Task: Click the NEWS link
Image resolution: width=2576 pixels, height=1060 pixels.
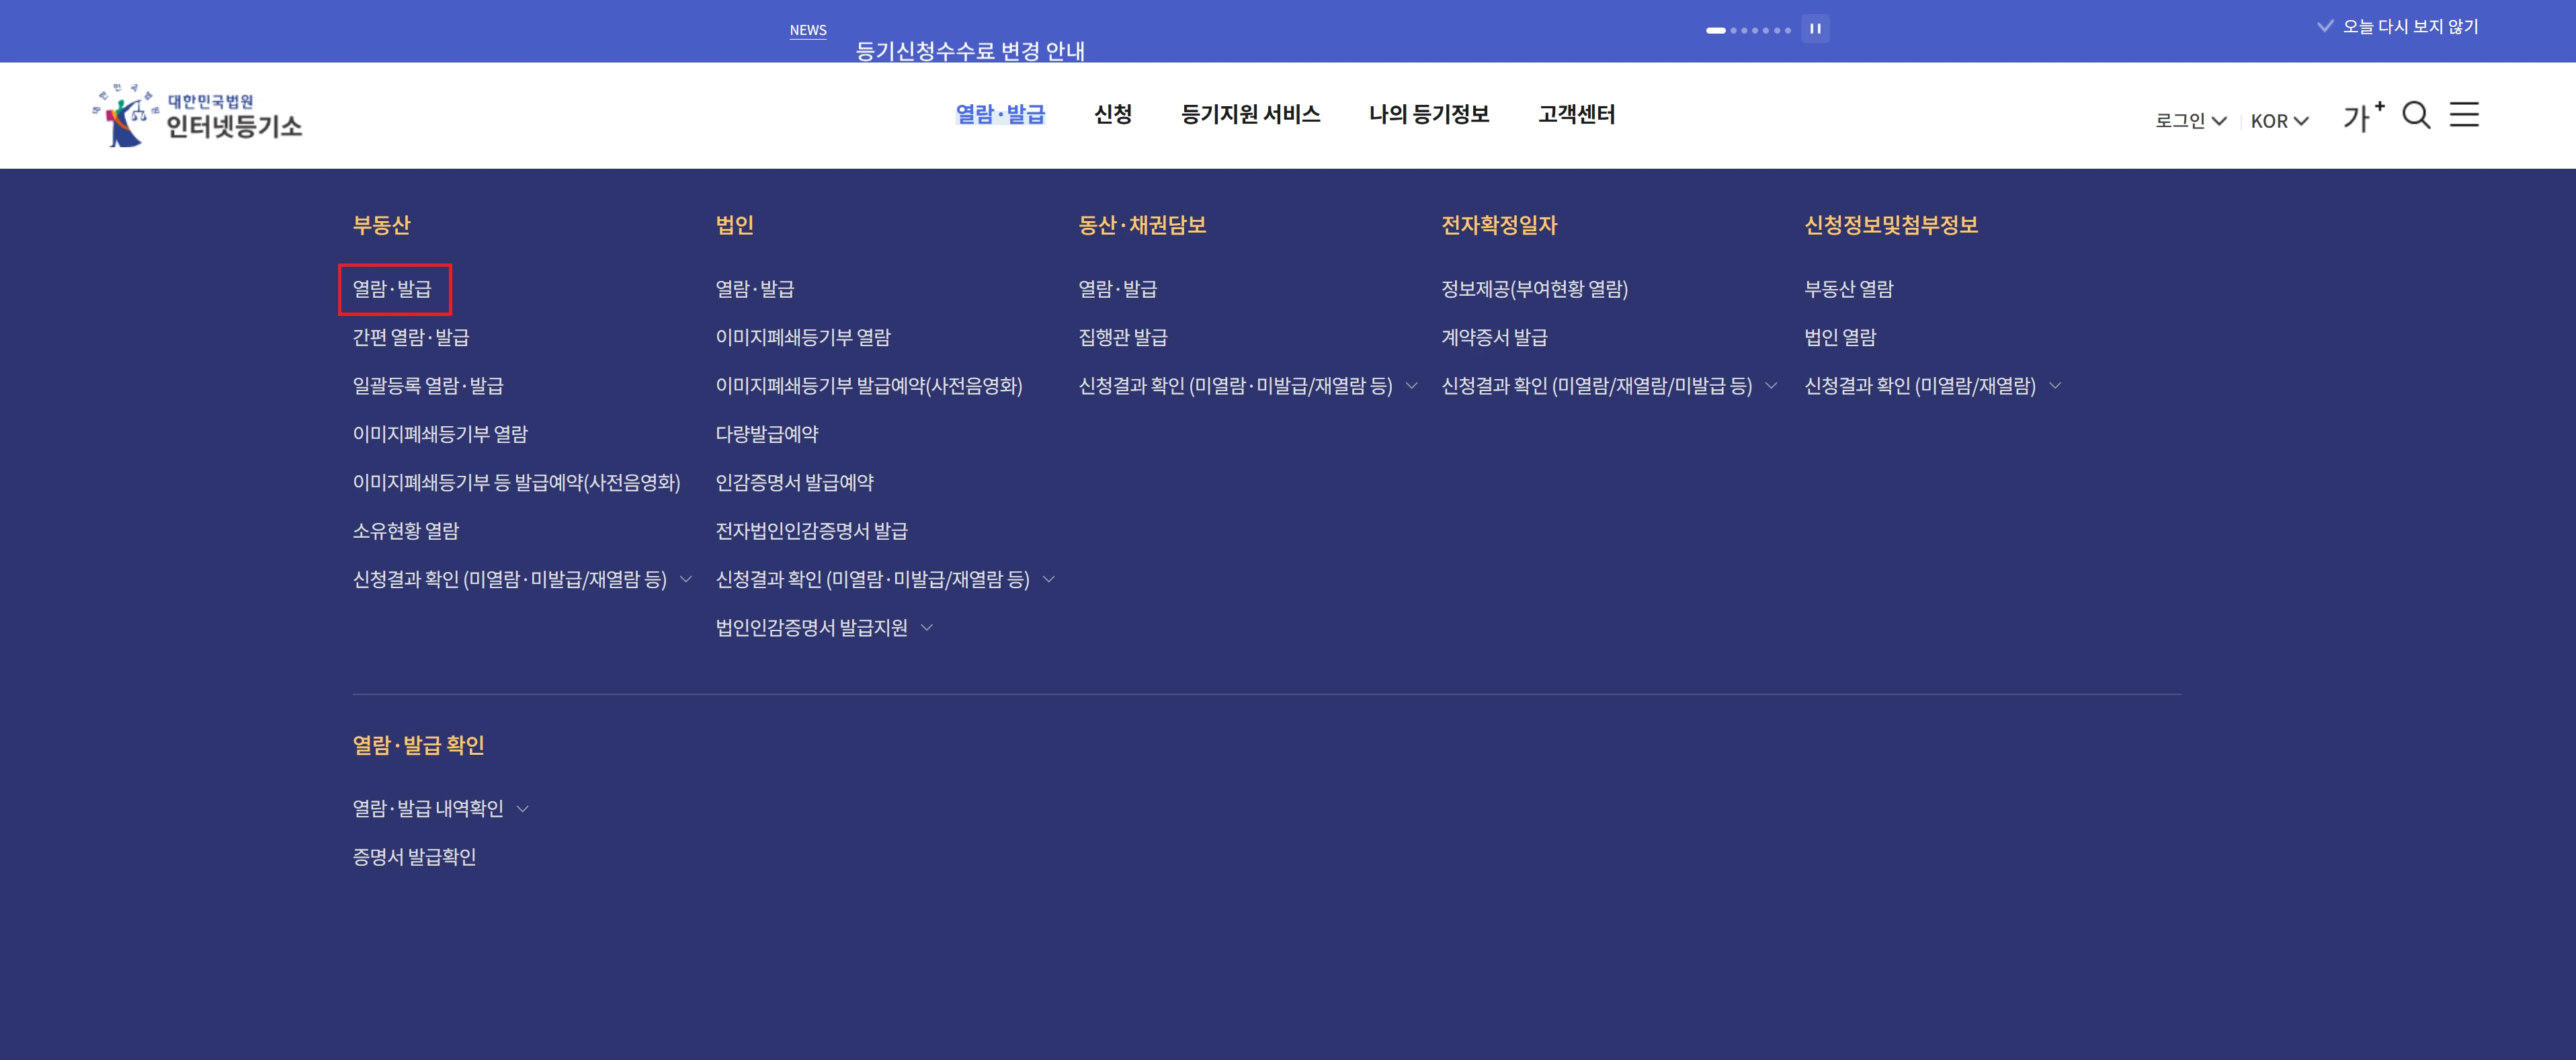Action: pyautogui.click(x=808, y=30)
